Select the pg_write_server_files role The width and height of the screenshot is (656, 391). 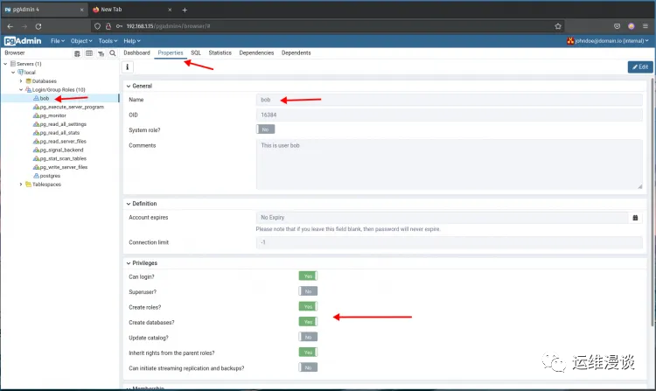60,167
